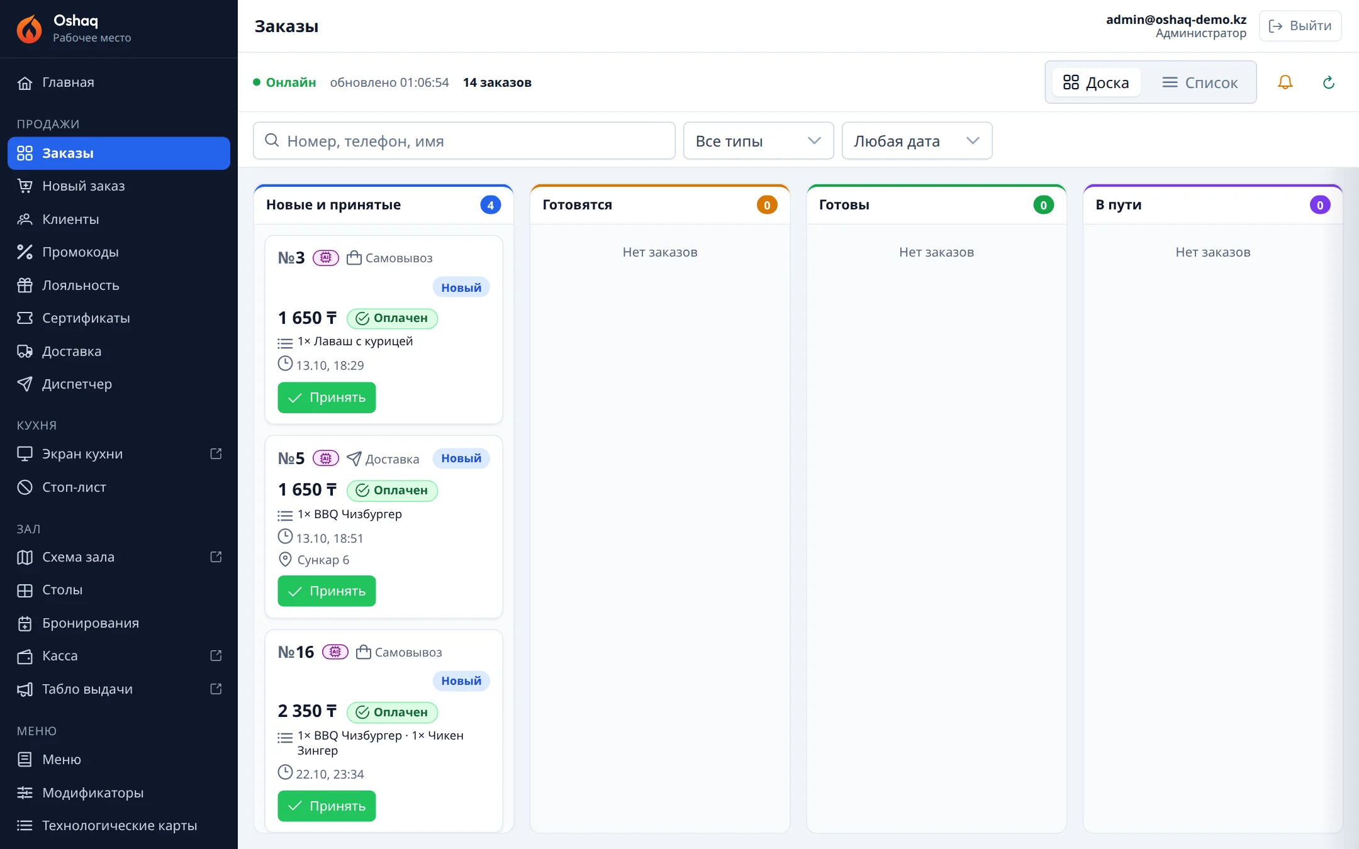
Task: Click the search magnifier icon
Action: tap(272, 140)
